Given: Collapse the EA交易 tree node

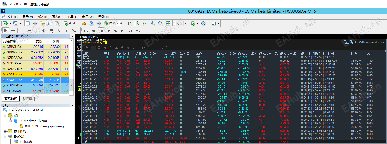Looking at the screenshot, I should click(x=5, y=136).
